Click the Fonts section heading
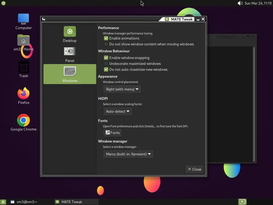The width and height of the screenshot is (273, 205). (x=103, y=121)
